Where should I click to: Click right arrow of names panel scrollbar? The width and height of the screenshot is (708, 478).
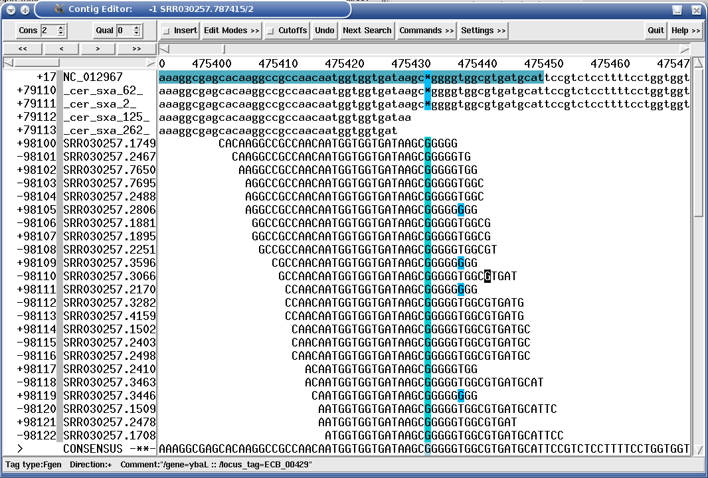tap(151, 63)
